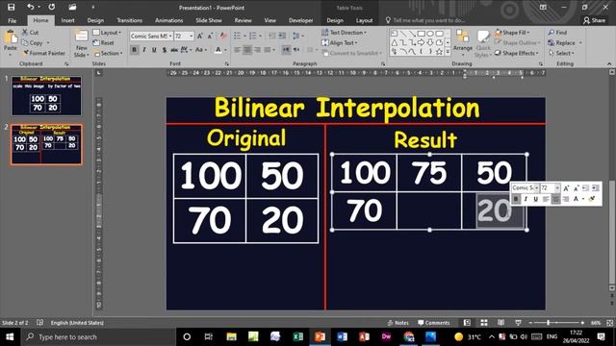Viewport: 616px width, 346px height.
Task: Open Chrome from the Windows taskbar
Action: pos(408,336)
